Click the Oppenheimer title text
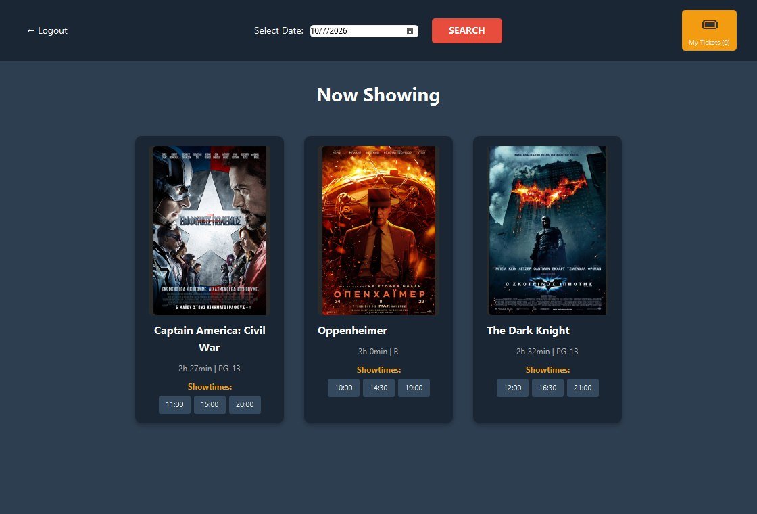This screenshot has width=757, height=514. [352, 331]
